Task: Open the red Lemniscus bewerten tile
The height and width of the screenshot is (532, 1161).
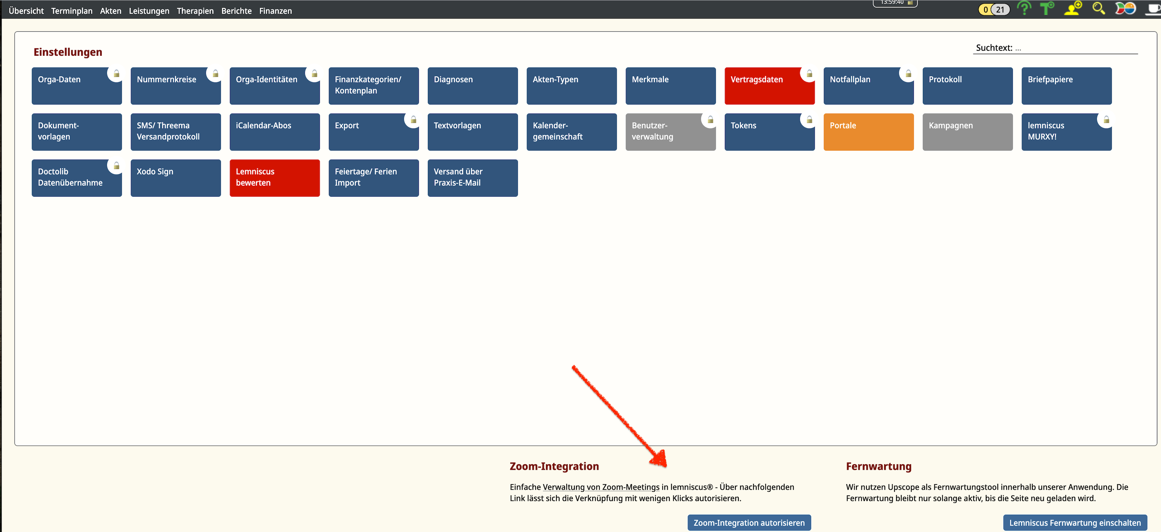Action: click(275, 177)
